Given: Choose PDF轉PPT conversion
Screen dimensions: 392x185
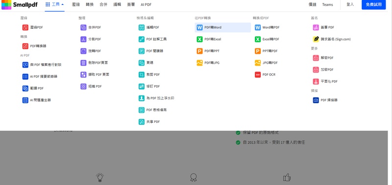Looking at the screenshot, I should (208, 51).
